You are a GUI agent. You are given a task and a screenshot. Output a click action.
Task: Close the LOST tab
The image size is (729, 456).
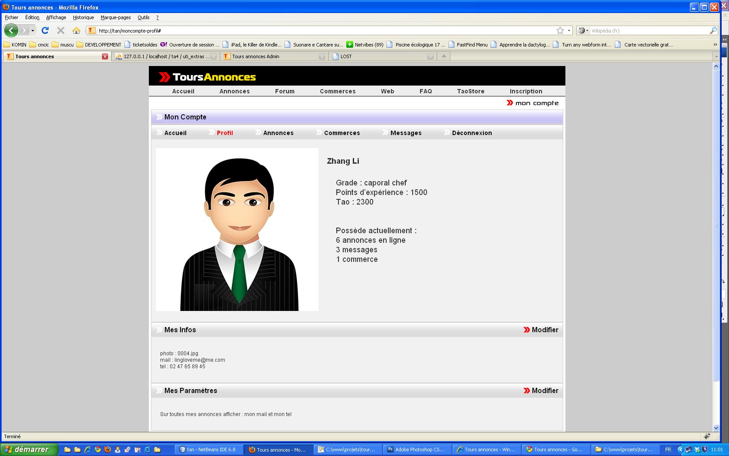click(430, 56)
